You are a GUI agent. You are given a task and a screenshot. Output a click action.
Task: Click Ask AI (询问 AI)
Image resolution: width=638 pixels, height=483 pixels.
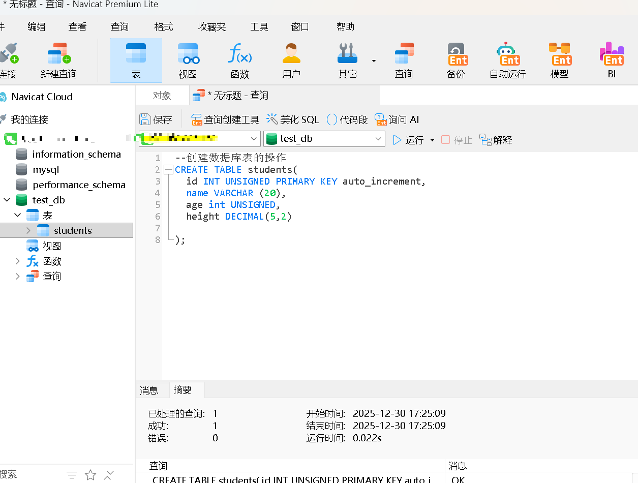(397, 119)
